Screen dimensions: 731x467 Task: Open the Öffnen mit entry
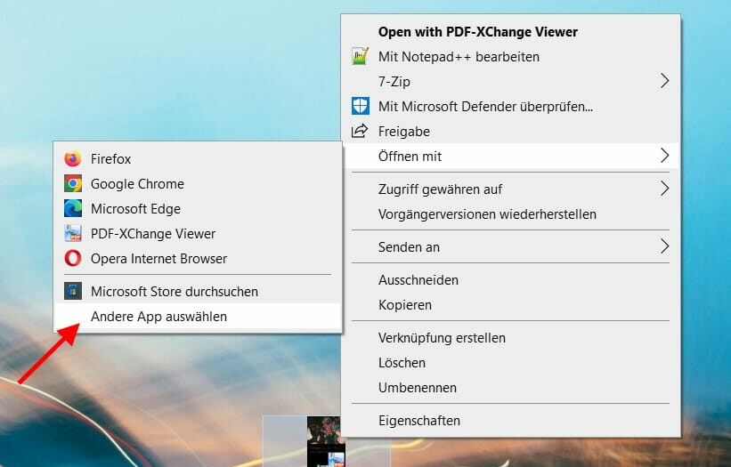[x=511, y=156]
